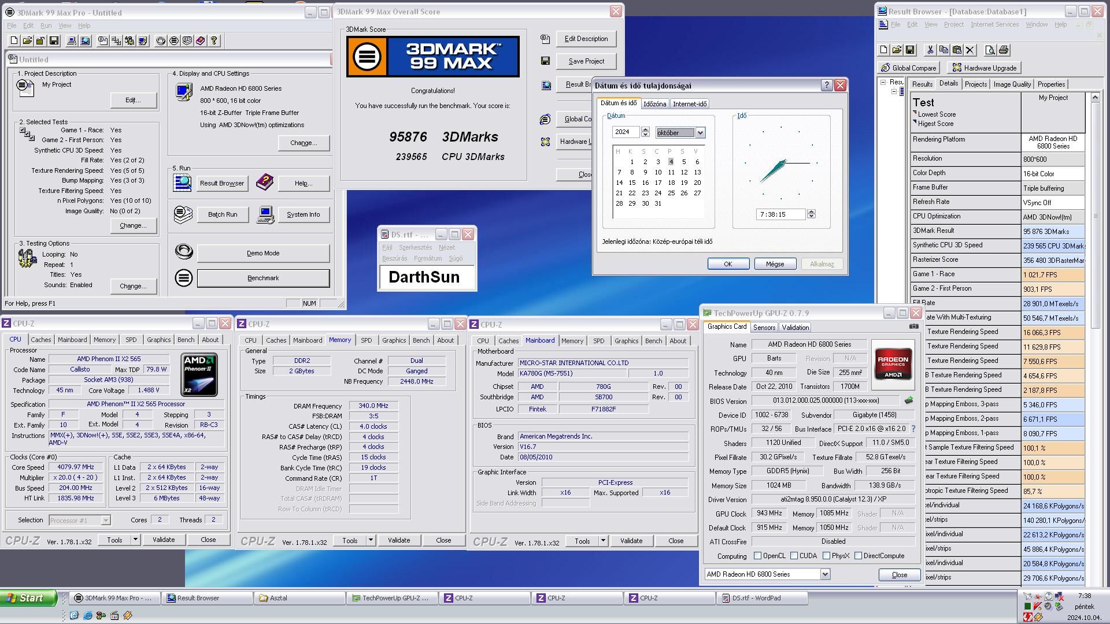Click Result Browser icon in 3DMark toolbar
Screen dimensions: 1110x624
point(85,40)
